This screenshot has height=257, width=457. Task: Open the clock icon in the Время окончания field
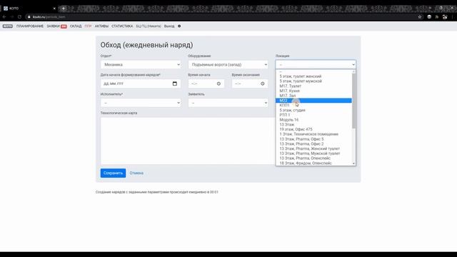point(262,84)
